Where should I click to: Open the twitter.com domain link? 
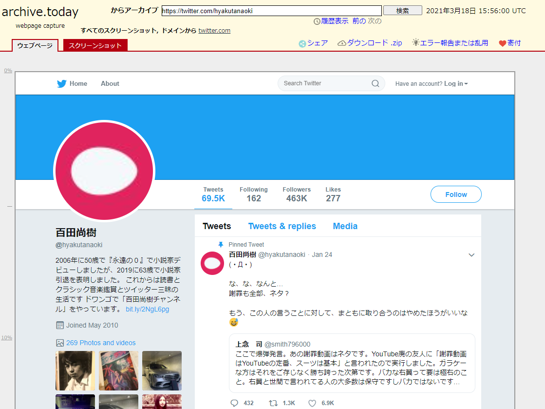[x=214, y=31]
